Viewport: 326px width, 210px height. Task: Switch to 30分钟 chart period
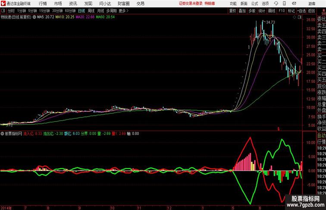tap(57, 11)
